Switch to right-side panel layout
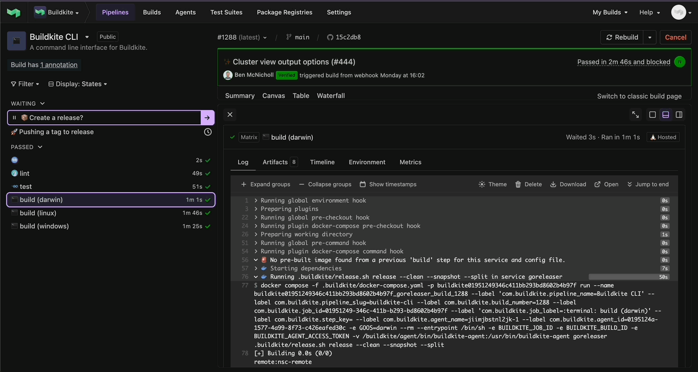Image resolution: width=698 pixels, height=372 pixels. (x=679, y=114)
